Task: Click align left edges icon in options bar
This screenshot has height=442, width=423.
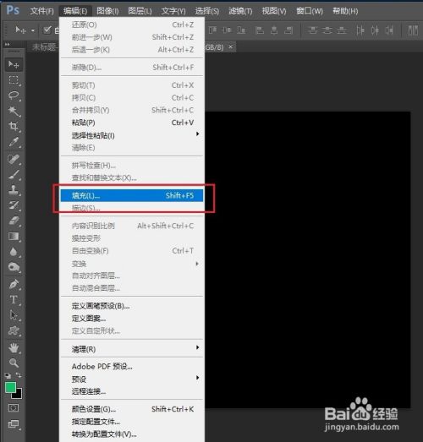Action: tap(260, 30)
